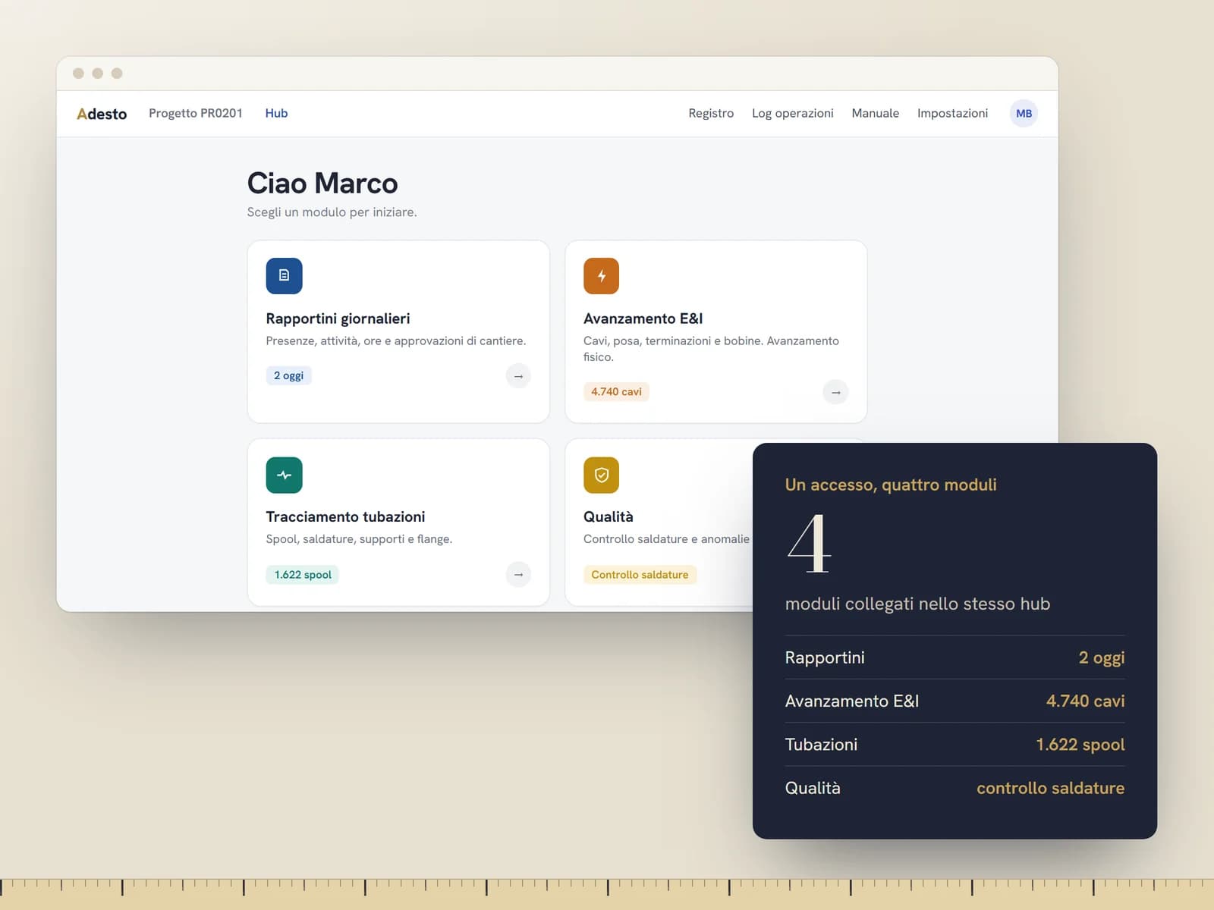
Task: Click the Rapportini giornalieri card title
Action: (338, 318)
